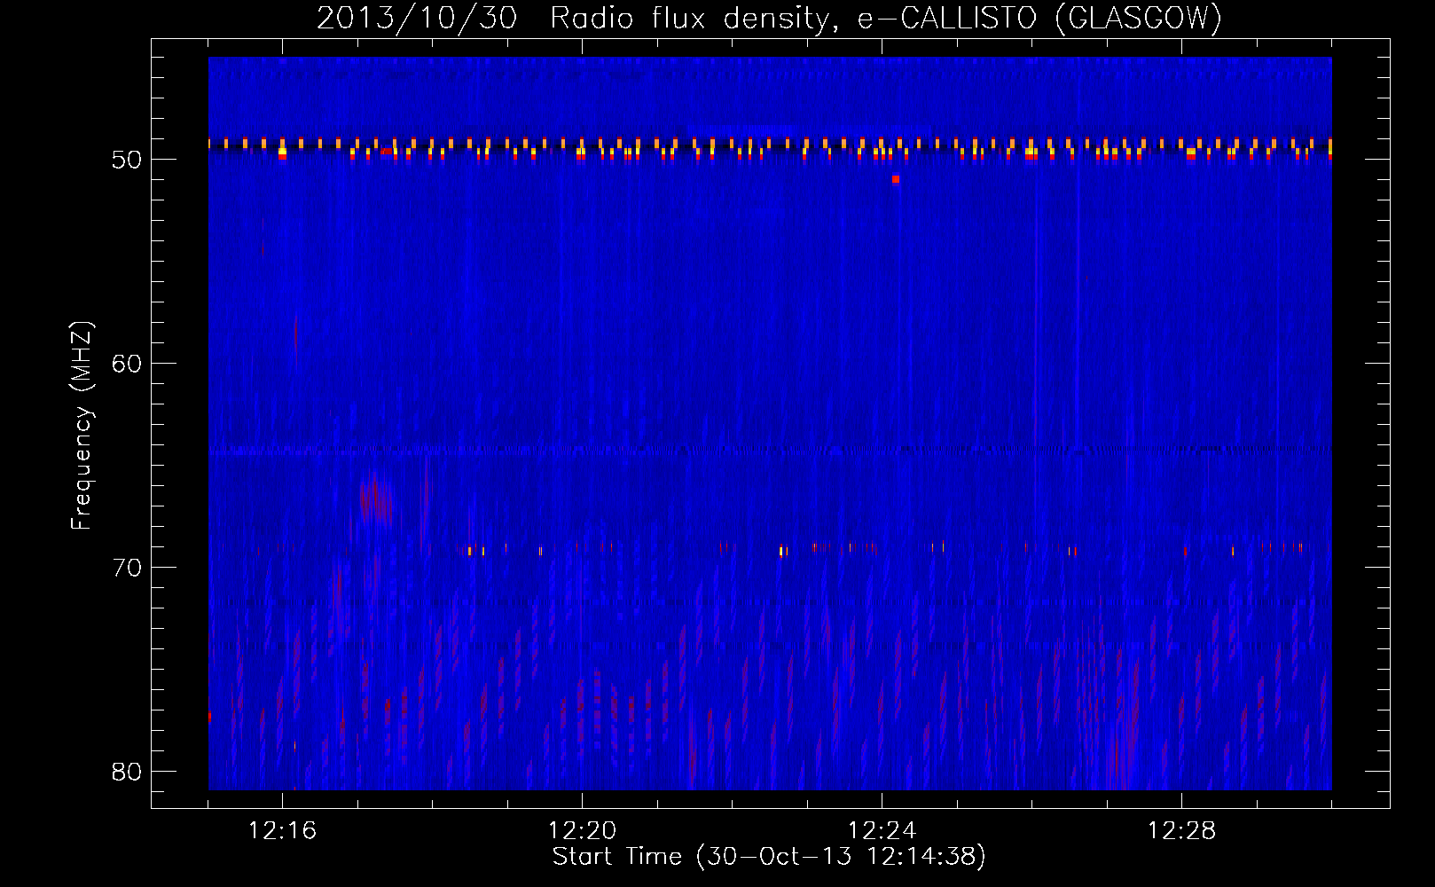Click the plot title '2013/10/30 Radio flux density'
The image size is (1435, 887).
pyautogui.click(x=575, y=18)
